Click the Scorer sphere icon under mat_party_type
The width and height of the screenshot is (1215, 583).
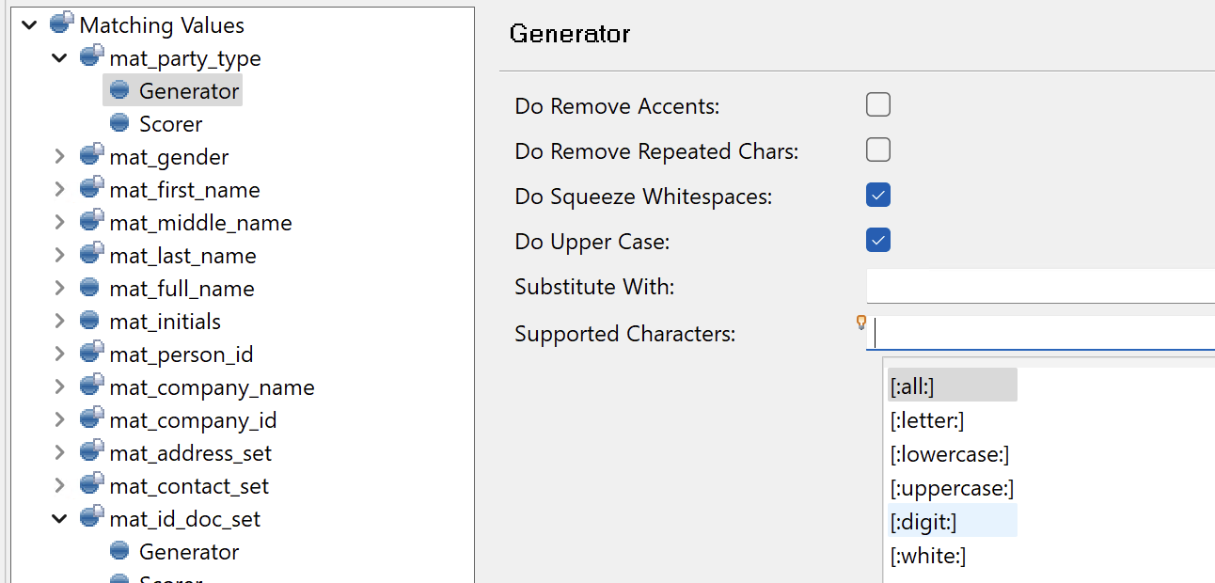119,123
